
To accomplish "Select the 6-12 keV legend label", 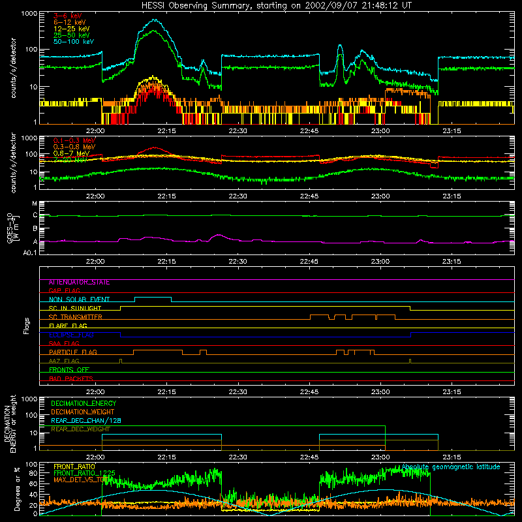I will click(69, 22).
